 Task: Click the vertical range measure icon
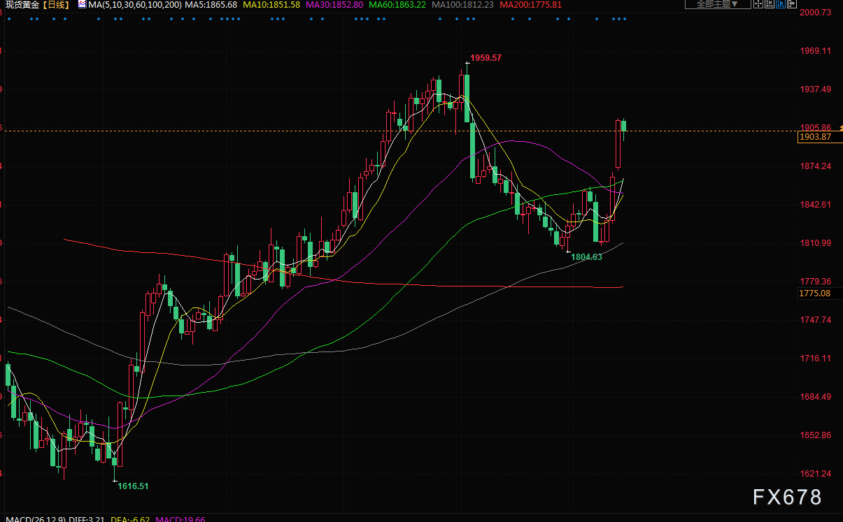click(770, 4)
